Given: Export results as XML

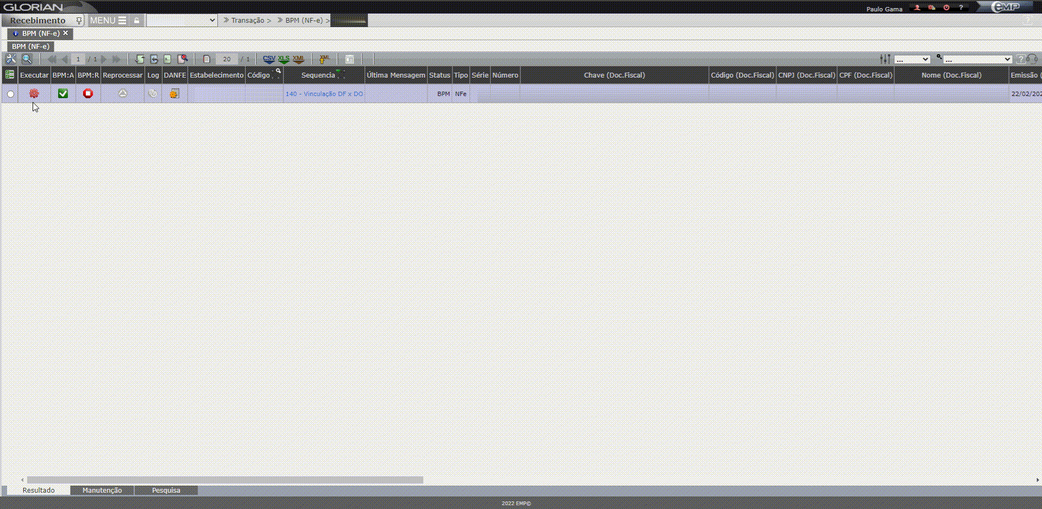Looking at the screenshot, I should coord(298,59).
